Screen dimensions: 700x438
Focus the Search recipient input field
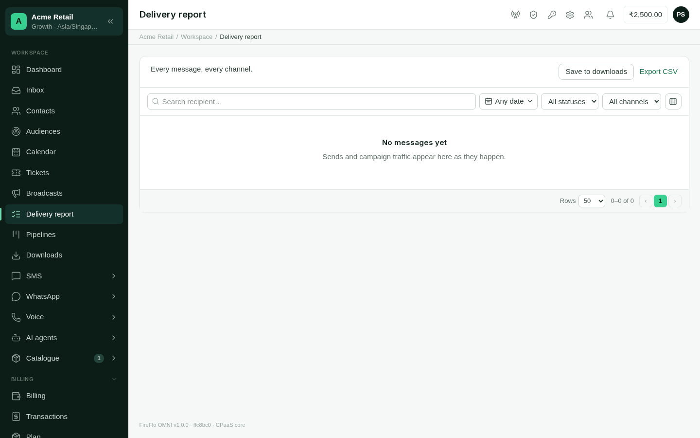click(312, 101)
